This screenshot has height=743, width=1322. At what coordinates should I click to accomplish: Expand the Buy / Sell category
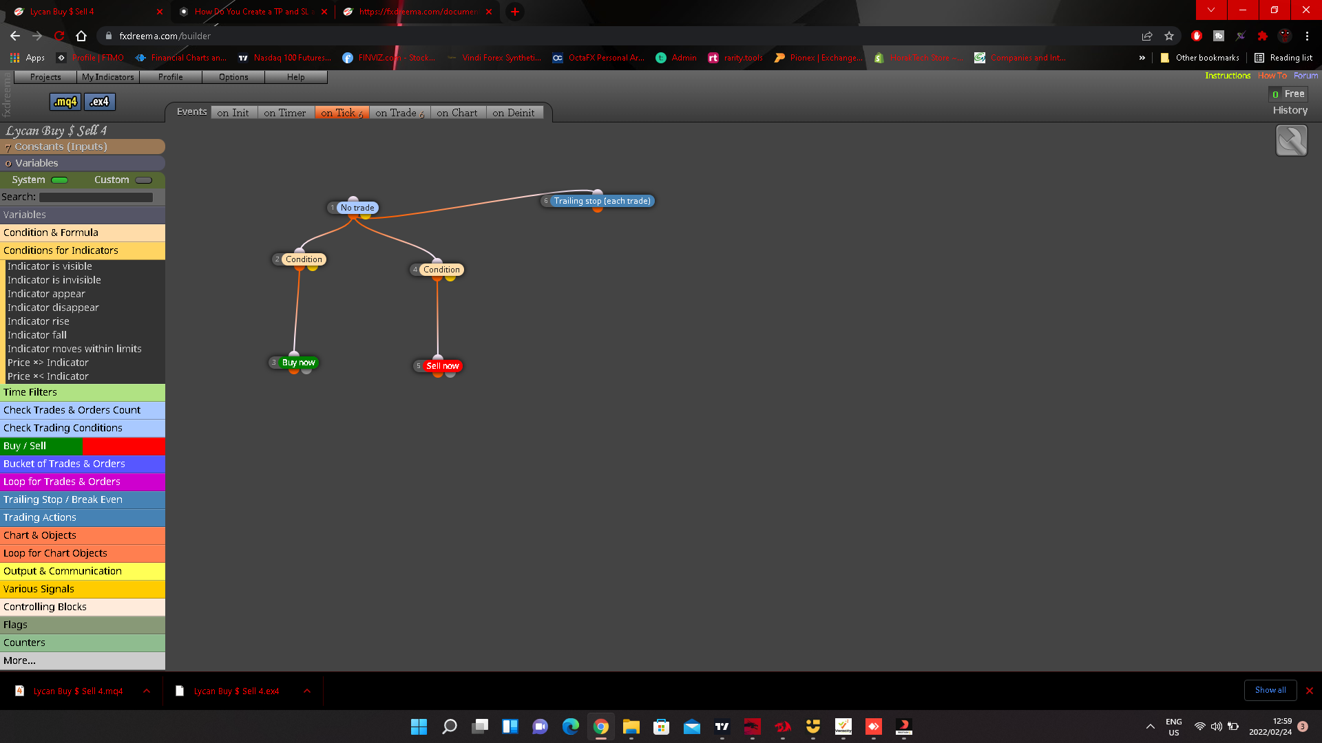point(83,446)
